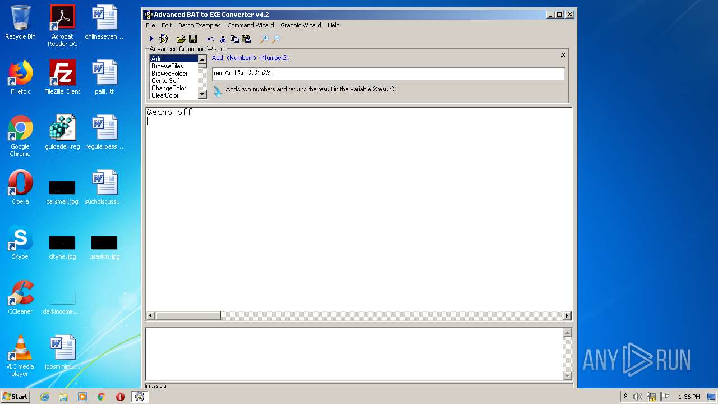The height and width of the screenshot is (404, 718).
Task: Show hidden system tray icons
Action: click(625, 397)
